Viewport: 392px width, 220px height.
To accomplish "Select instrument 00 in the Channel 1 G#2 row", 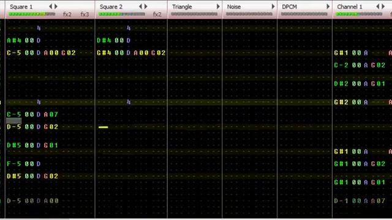I will pyautogui.click(x=356, y=102).
